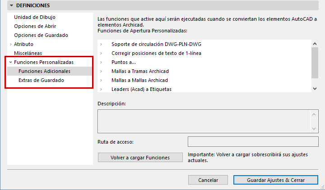Collapse Funciones Personalizadas tree node arrow
This screenshot has height=190, width=325.
click(10, 62)
